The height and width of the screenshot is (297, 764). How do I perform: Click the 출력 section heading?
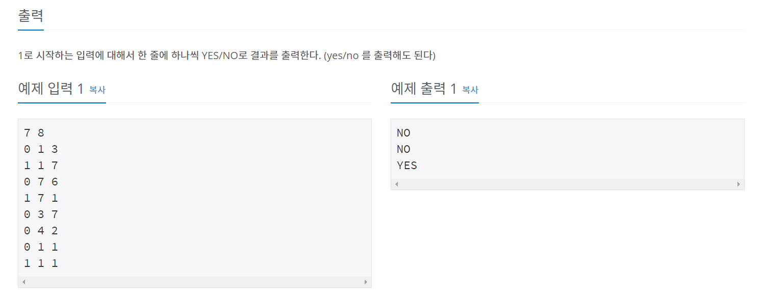tap(31, 15)
